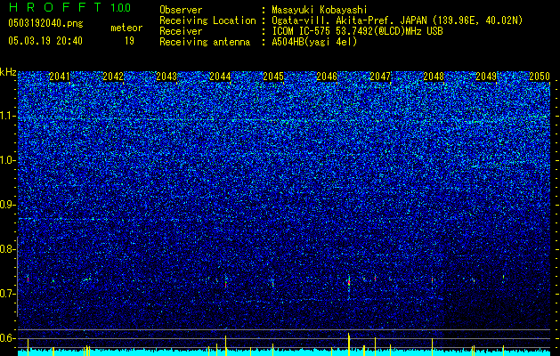Click the 2042 time marker

point(113,77)
